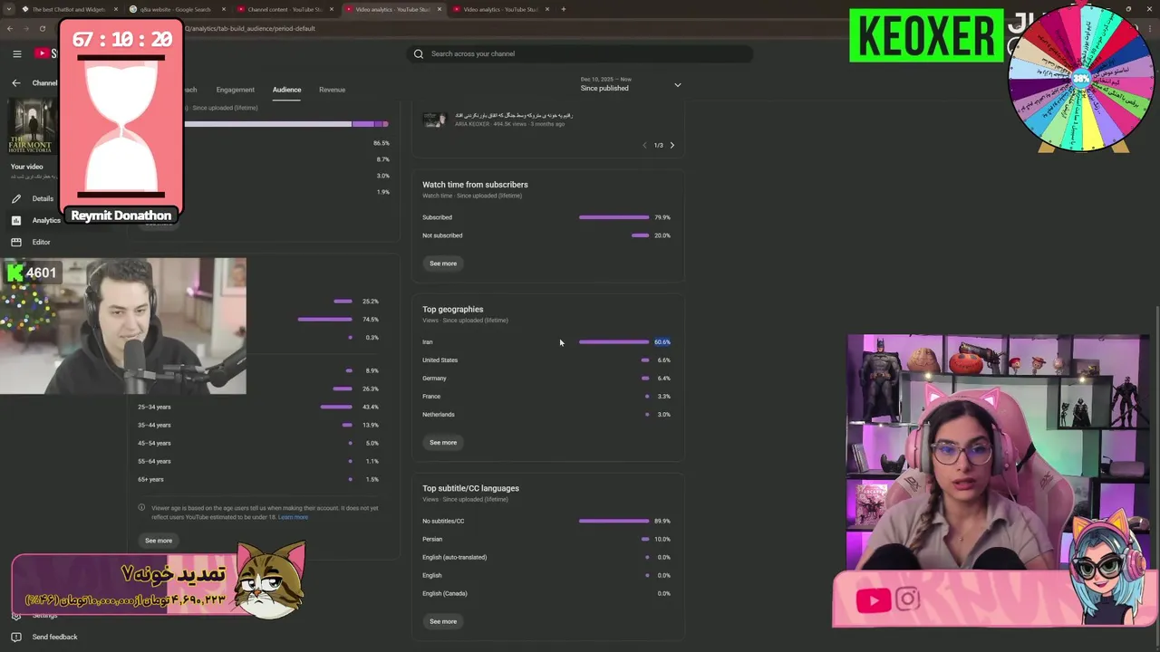Screen dimensions: 1160x652
Task: Close the 'Channel content - YouTube Studio' tab
Action: click(x=332, y=9)
